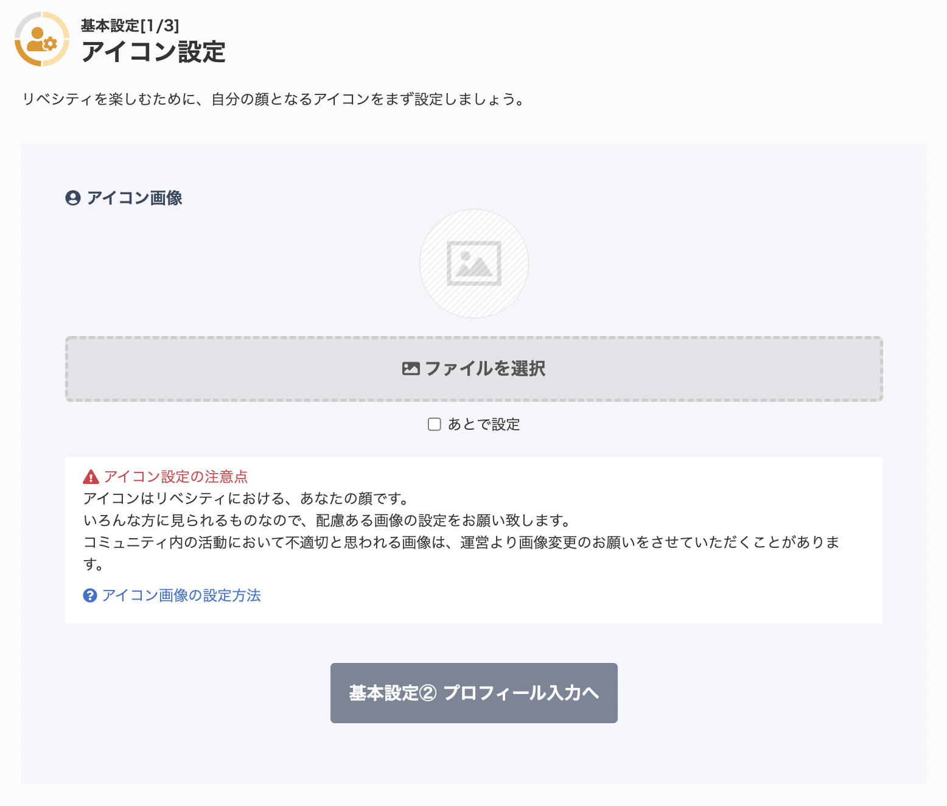Image resolution: width=947 pixels, height=806 pixels.
Task: Click the intro sentence starting with リベシティを楽しむ
Action: pyautogui.click(x=273, y=99)
